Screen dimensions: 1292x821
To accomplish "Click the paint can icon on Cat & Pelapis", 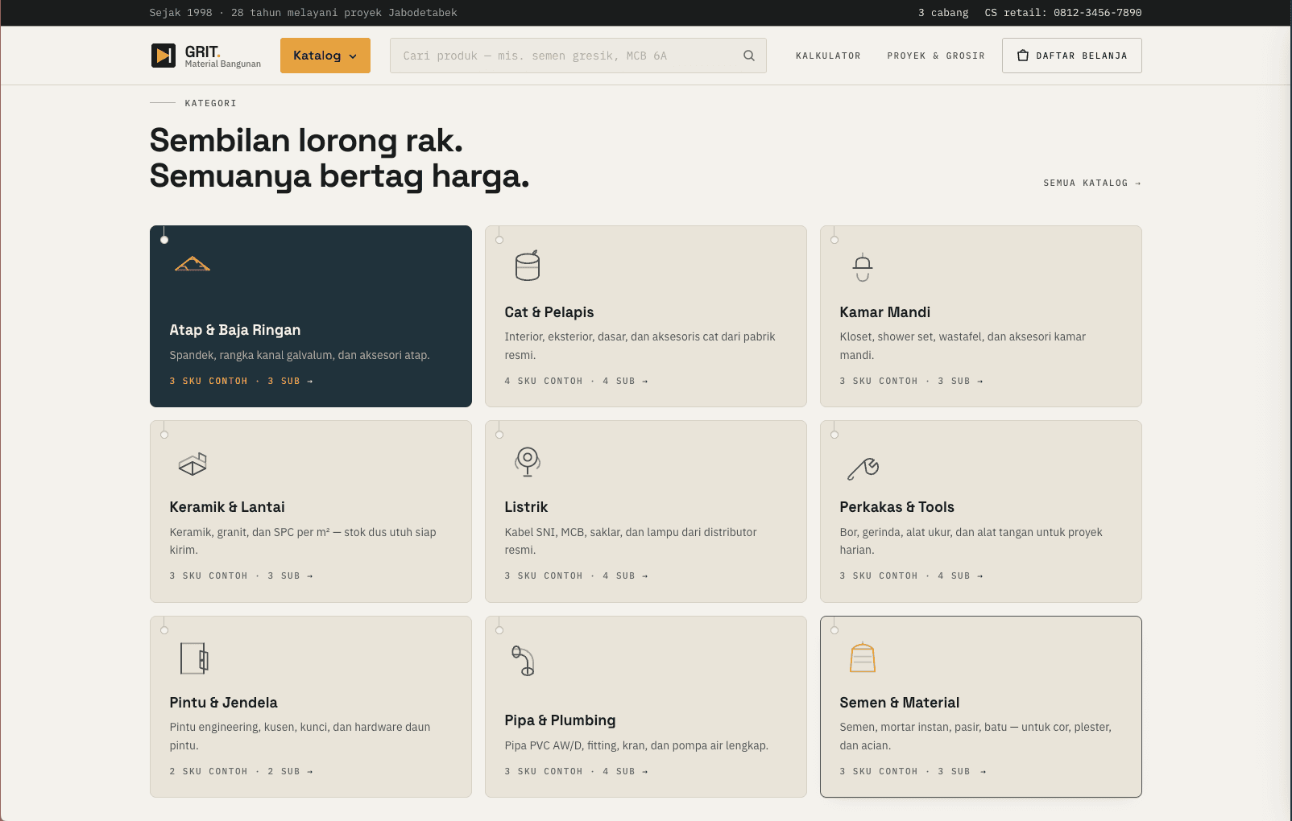I will coord(528,265).
